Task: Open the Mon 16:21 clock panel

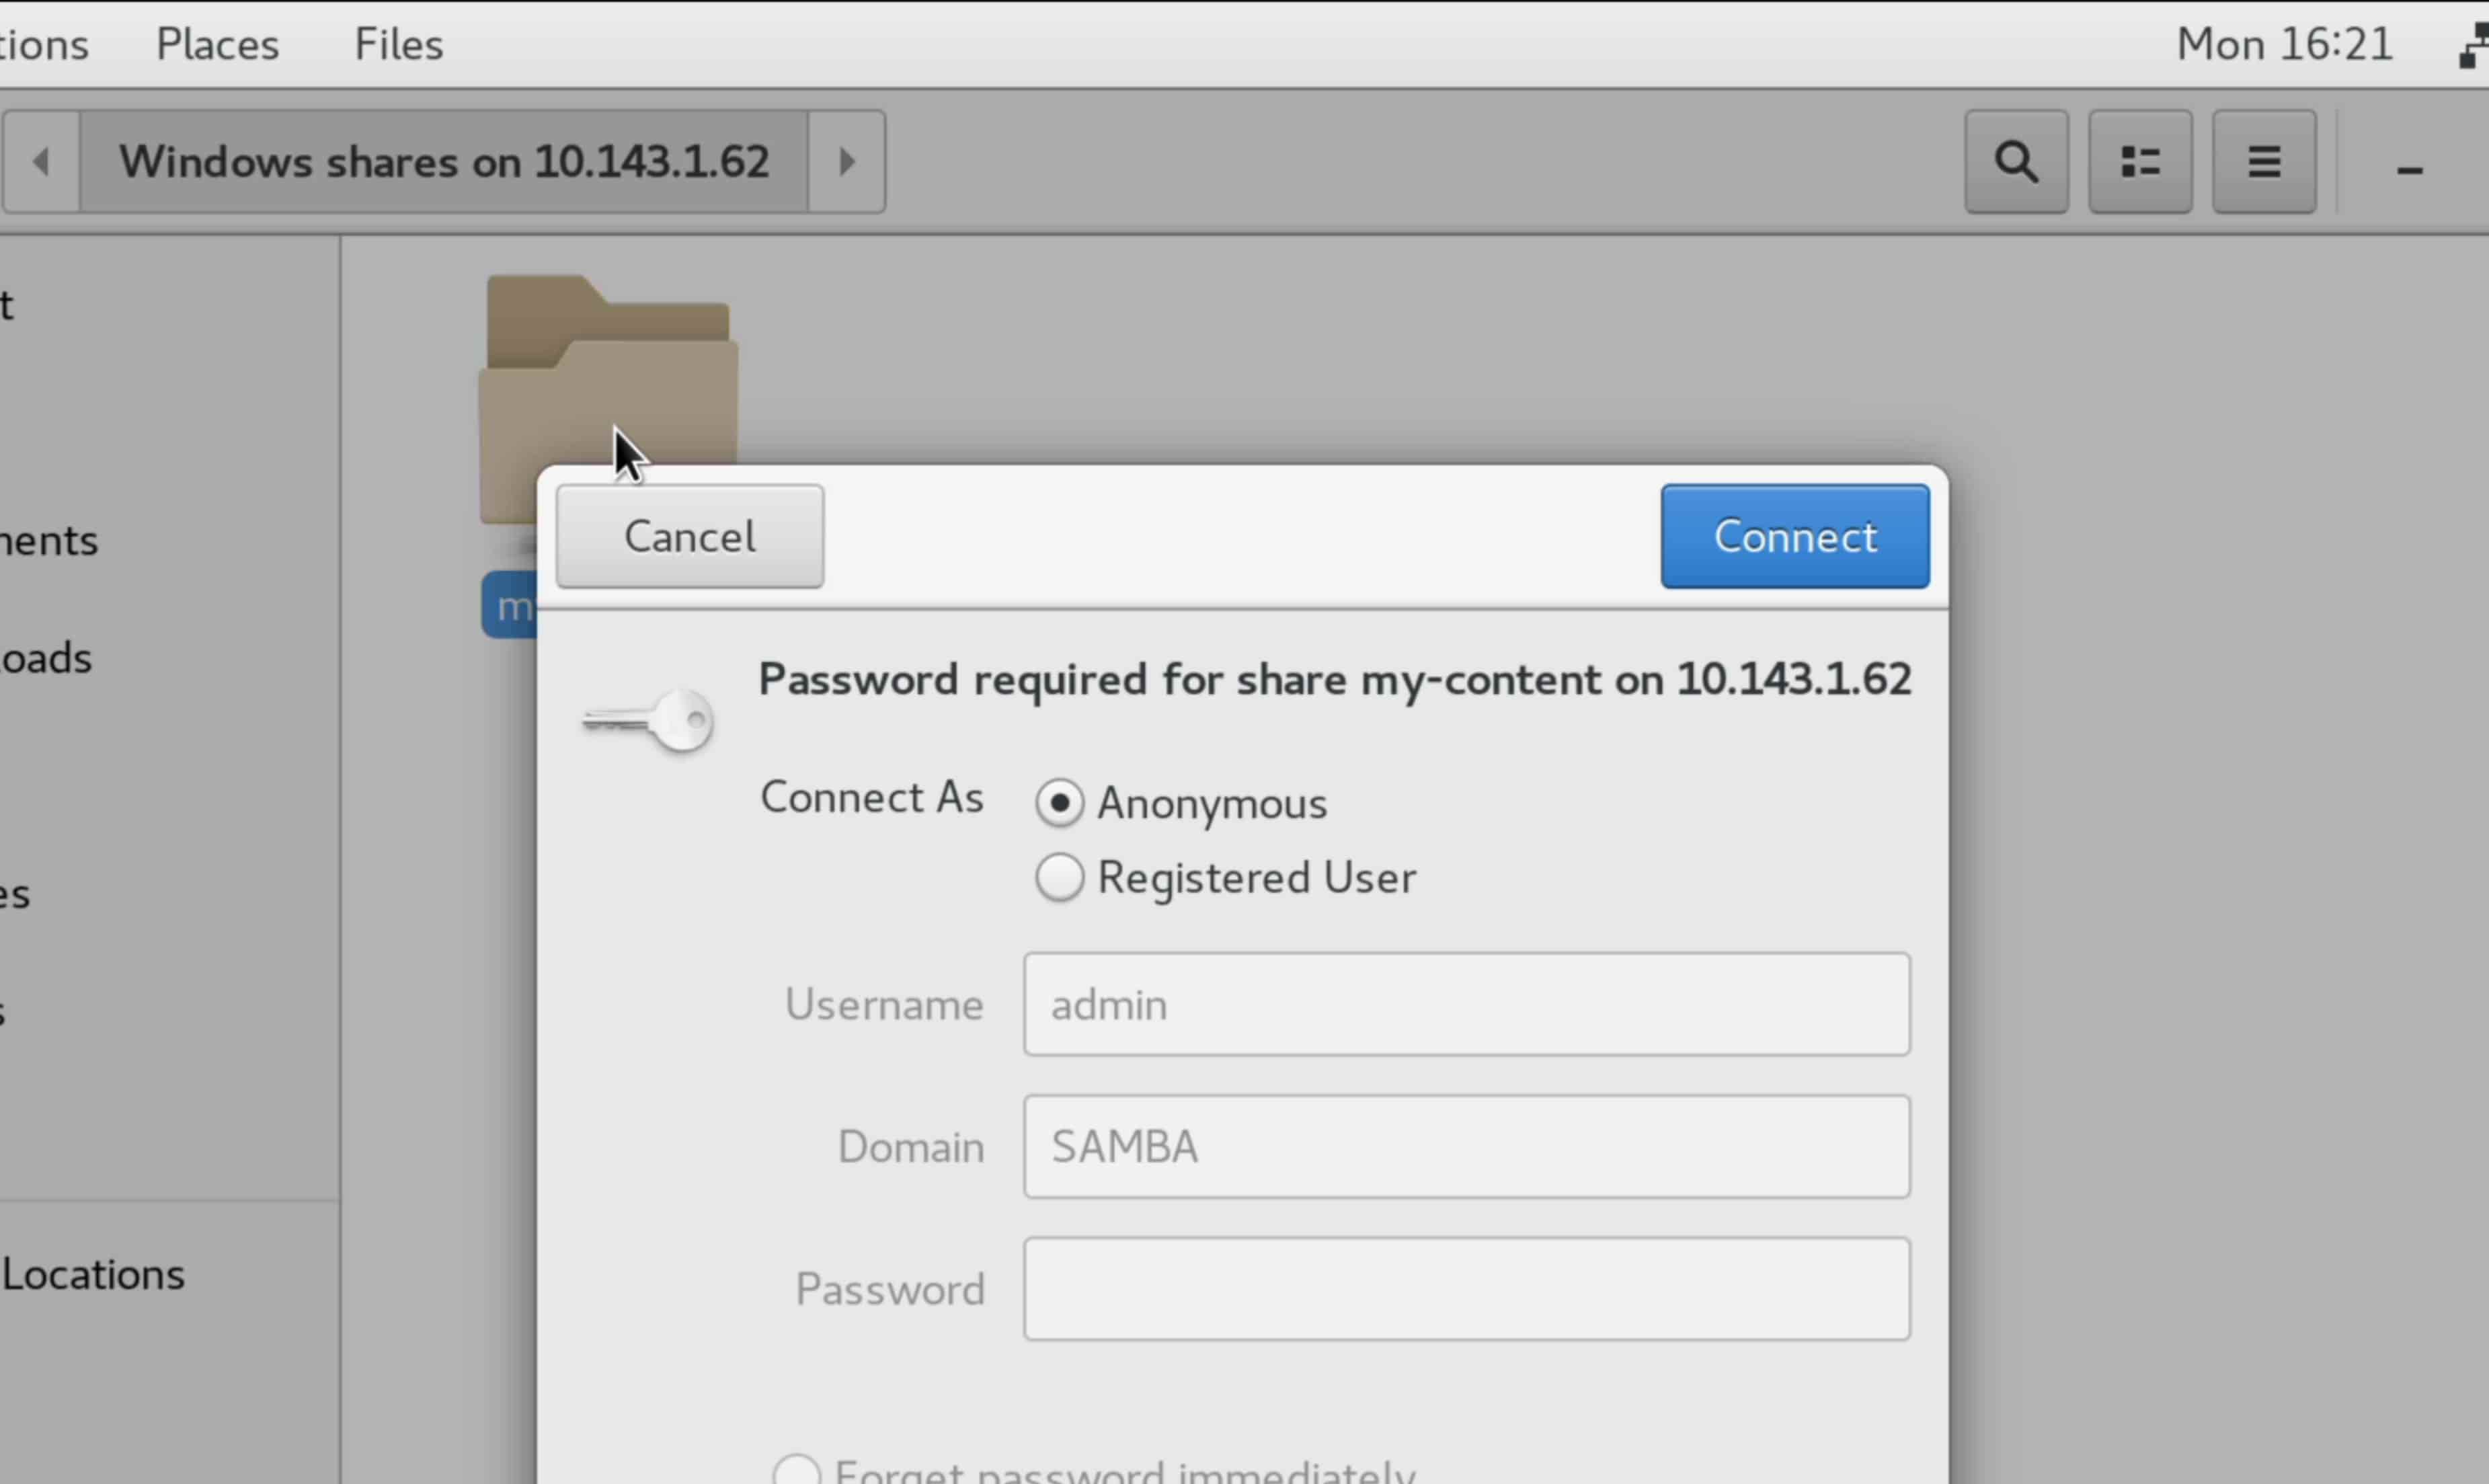Action: pyautogui.click(x=2285, y=45)
